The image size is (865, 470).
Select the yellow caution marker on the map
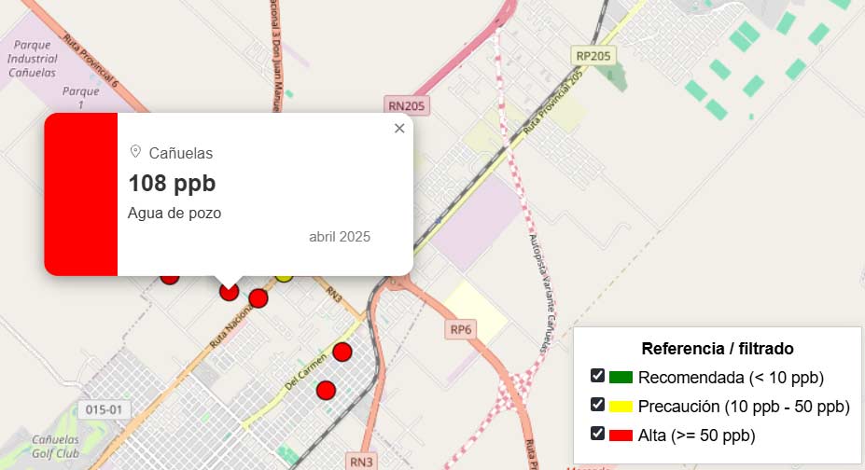pos(285,276)
